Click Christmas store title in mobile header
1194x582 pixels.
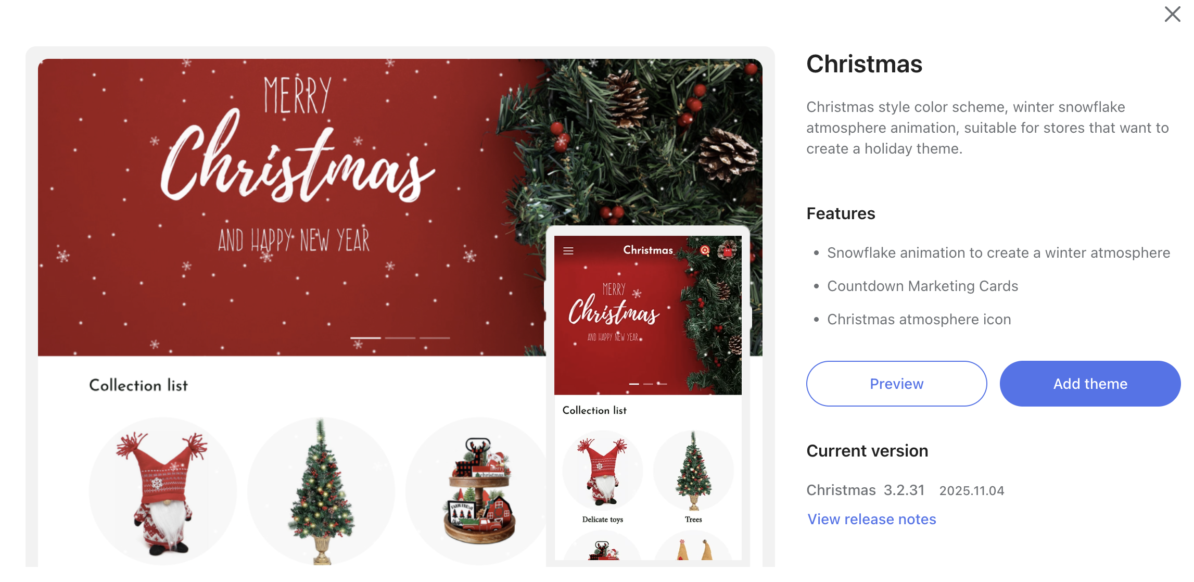[648, 250]
